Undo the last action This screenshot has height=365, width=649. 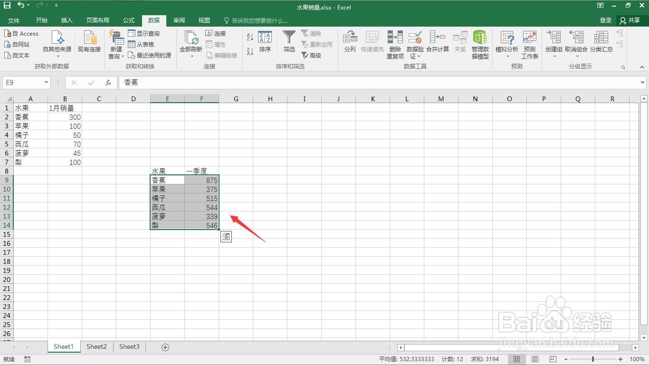tap(21, 5)
